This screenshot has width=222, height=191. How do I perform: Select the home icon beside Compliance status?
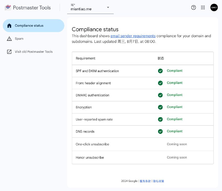point(9,26)
